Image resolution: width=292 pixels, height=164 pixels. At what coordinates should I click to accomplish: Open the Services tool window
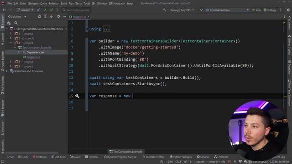(x=203, y=157)
